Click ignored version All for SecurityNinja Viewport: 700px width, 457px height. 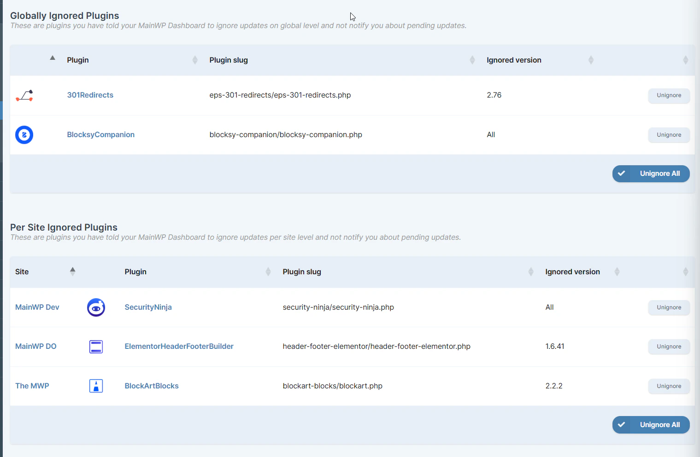click(x=549, y=307)
